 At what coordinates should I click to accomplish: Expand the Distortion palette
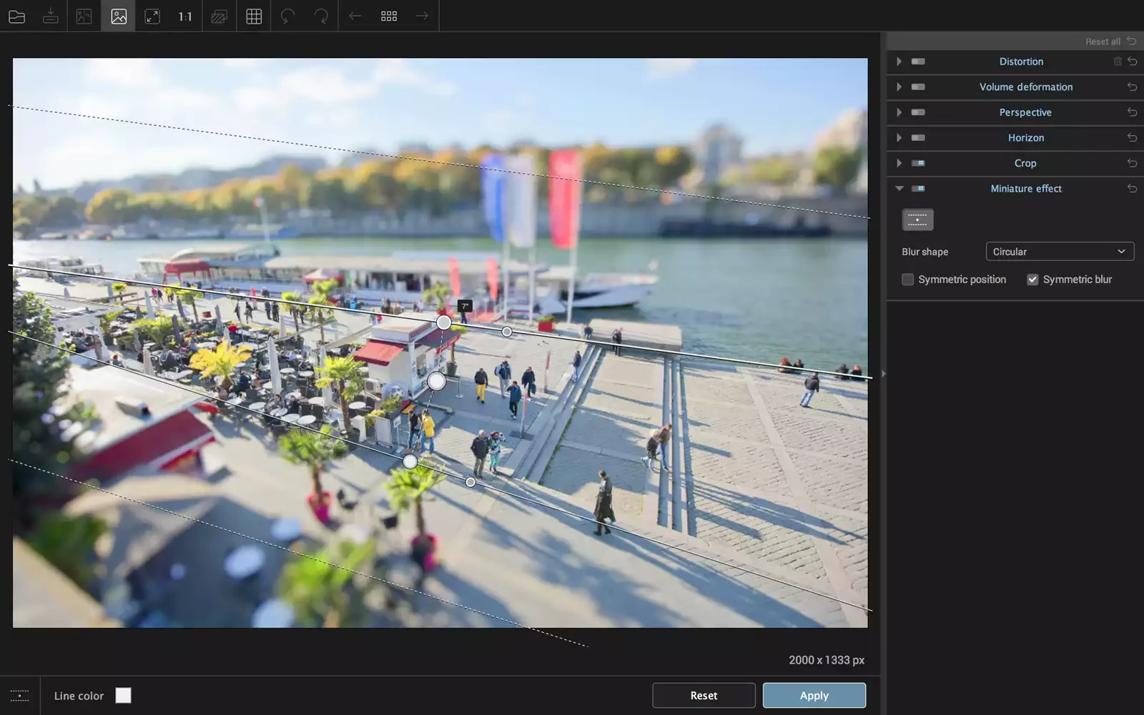click(x=899, y=61)
